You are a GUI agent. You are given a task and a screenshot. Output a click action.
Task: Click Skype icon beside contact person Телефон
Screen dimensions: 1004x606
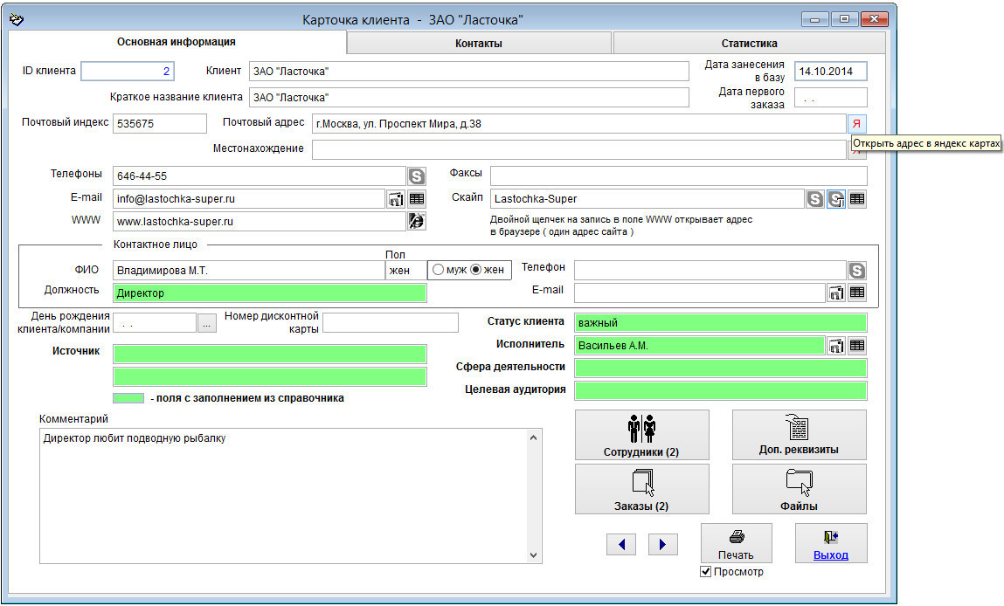857,270
